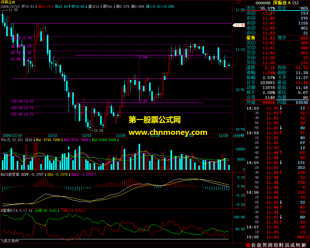The height and width of the screenshot is (248, 310).
Task: Click the MACD底背离 indicator label
Action: point(10,175)
